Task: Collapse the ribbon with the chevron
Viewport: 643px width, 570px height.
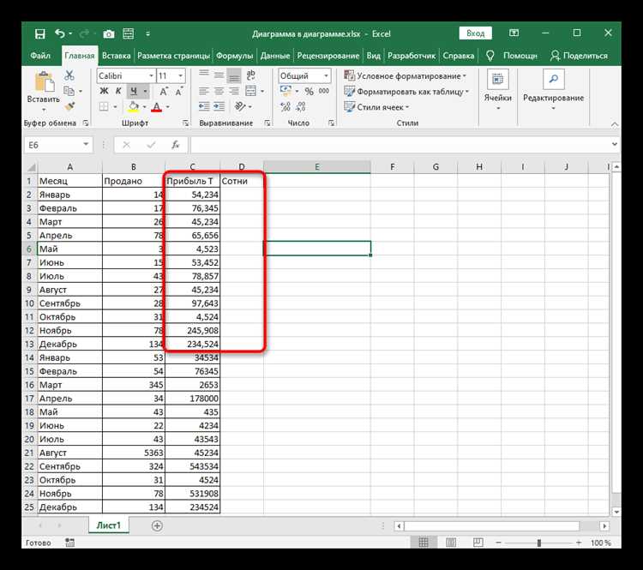Action: coord(615,124)
